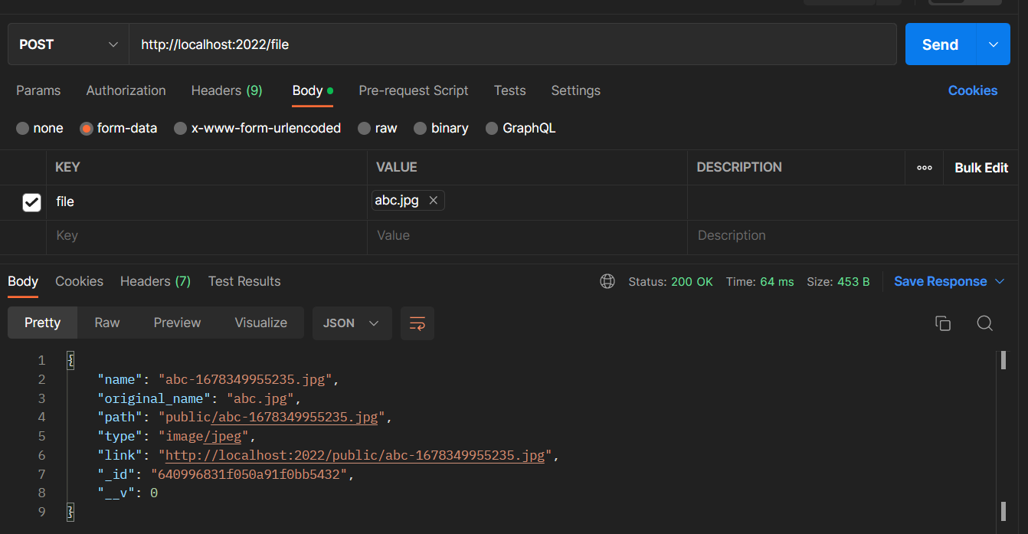1028x534 pixels.
Task: Select the GraphQL body type
Action: (x=521, y=128)
